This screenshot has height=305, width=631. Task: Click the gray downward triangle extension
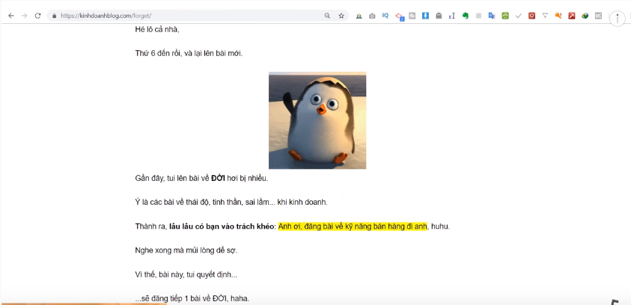(545, 16)
